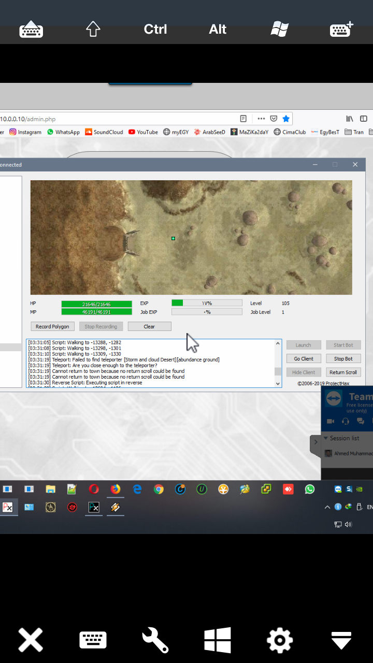The image size is (373, 663).
Task: Tap the gear settings icon at bottom
Action: coord(279,640)
